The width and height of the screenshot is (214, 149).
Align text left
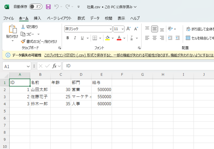click(x=147, y=38)
